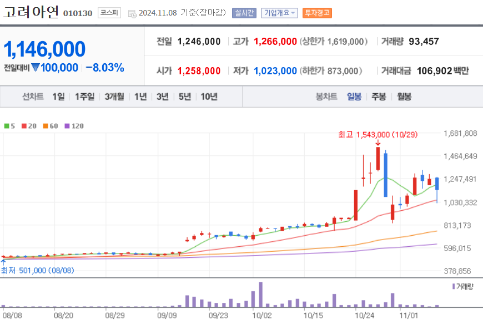Image resolution: width=483 pixels, height=325 pixels.
Task: Switch to 주봉 weekly candle chart
Action: (379, 97)
